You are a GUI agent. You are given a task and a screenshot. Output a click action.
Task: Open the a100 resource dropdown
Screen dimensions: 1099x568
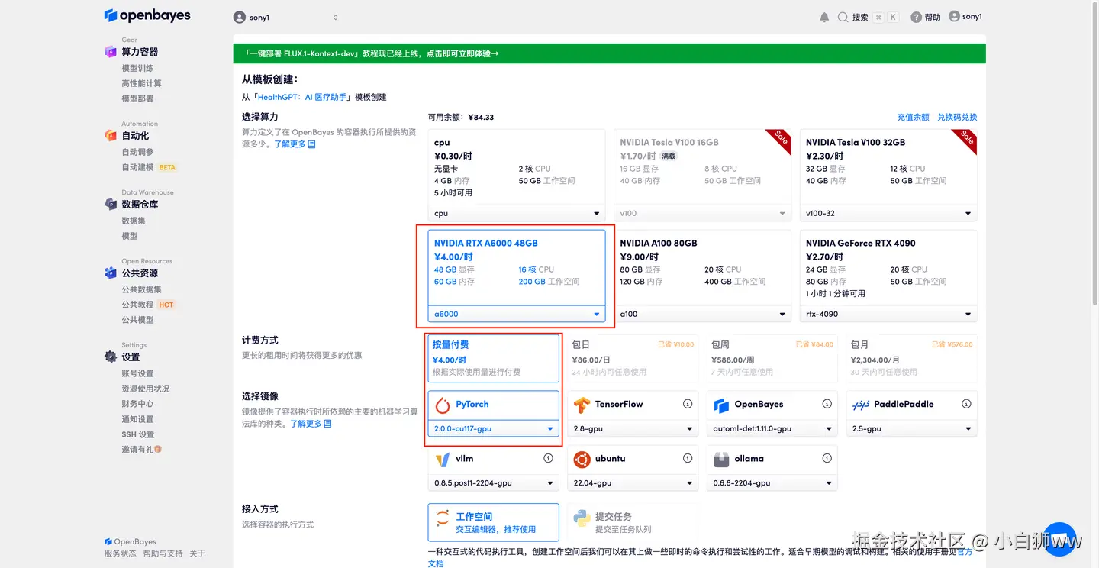[x=702, y=314]
